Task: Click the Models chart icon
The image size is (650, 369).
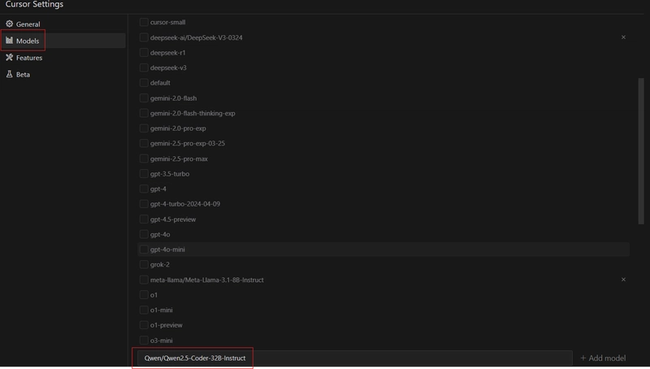Action: pyautogui.click(x=9, y=40)
